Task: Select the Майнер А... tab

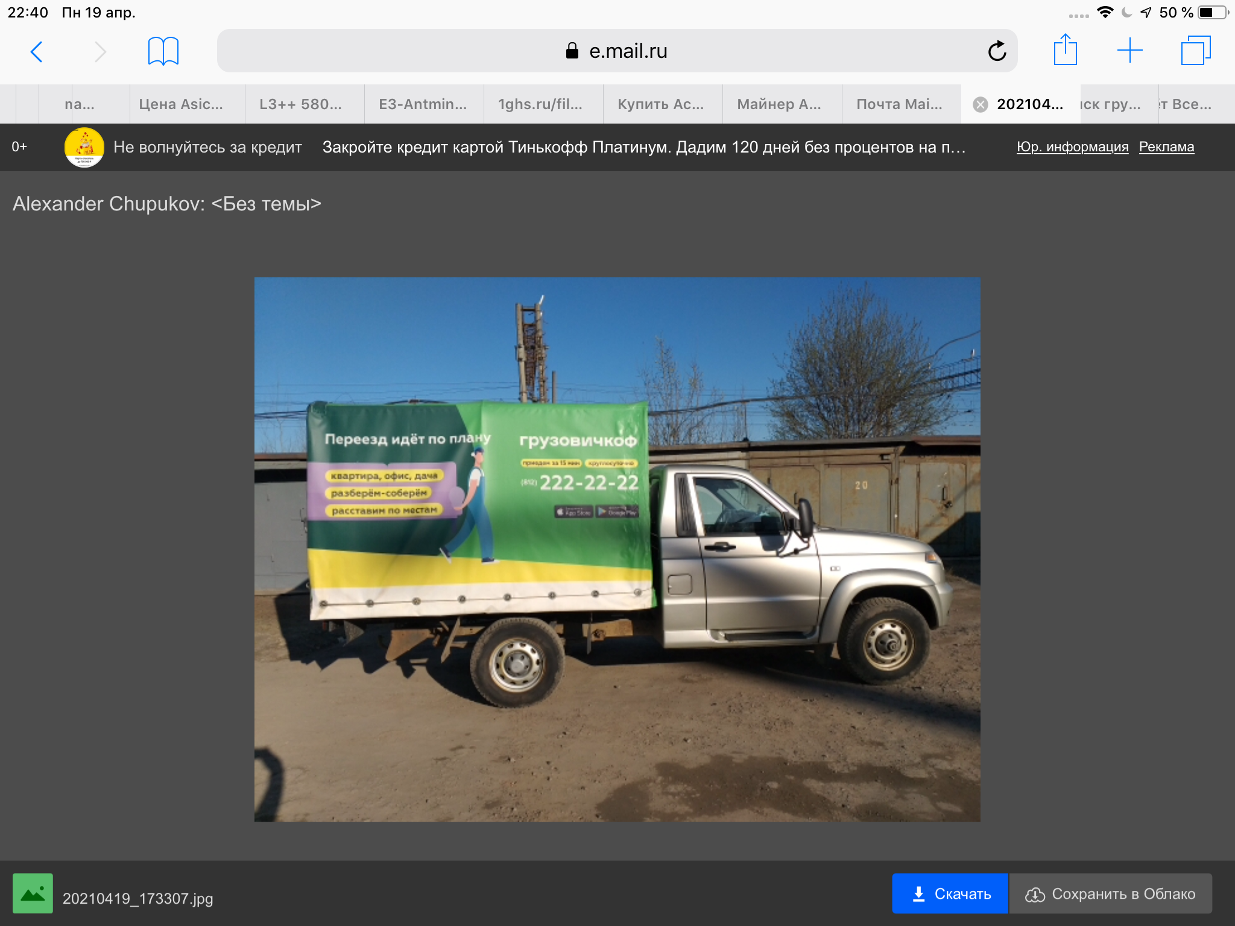Action: (x=779, y=104)
